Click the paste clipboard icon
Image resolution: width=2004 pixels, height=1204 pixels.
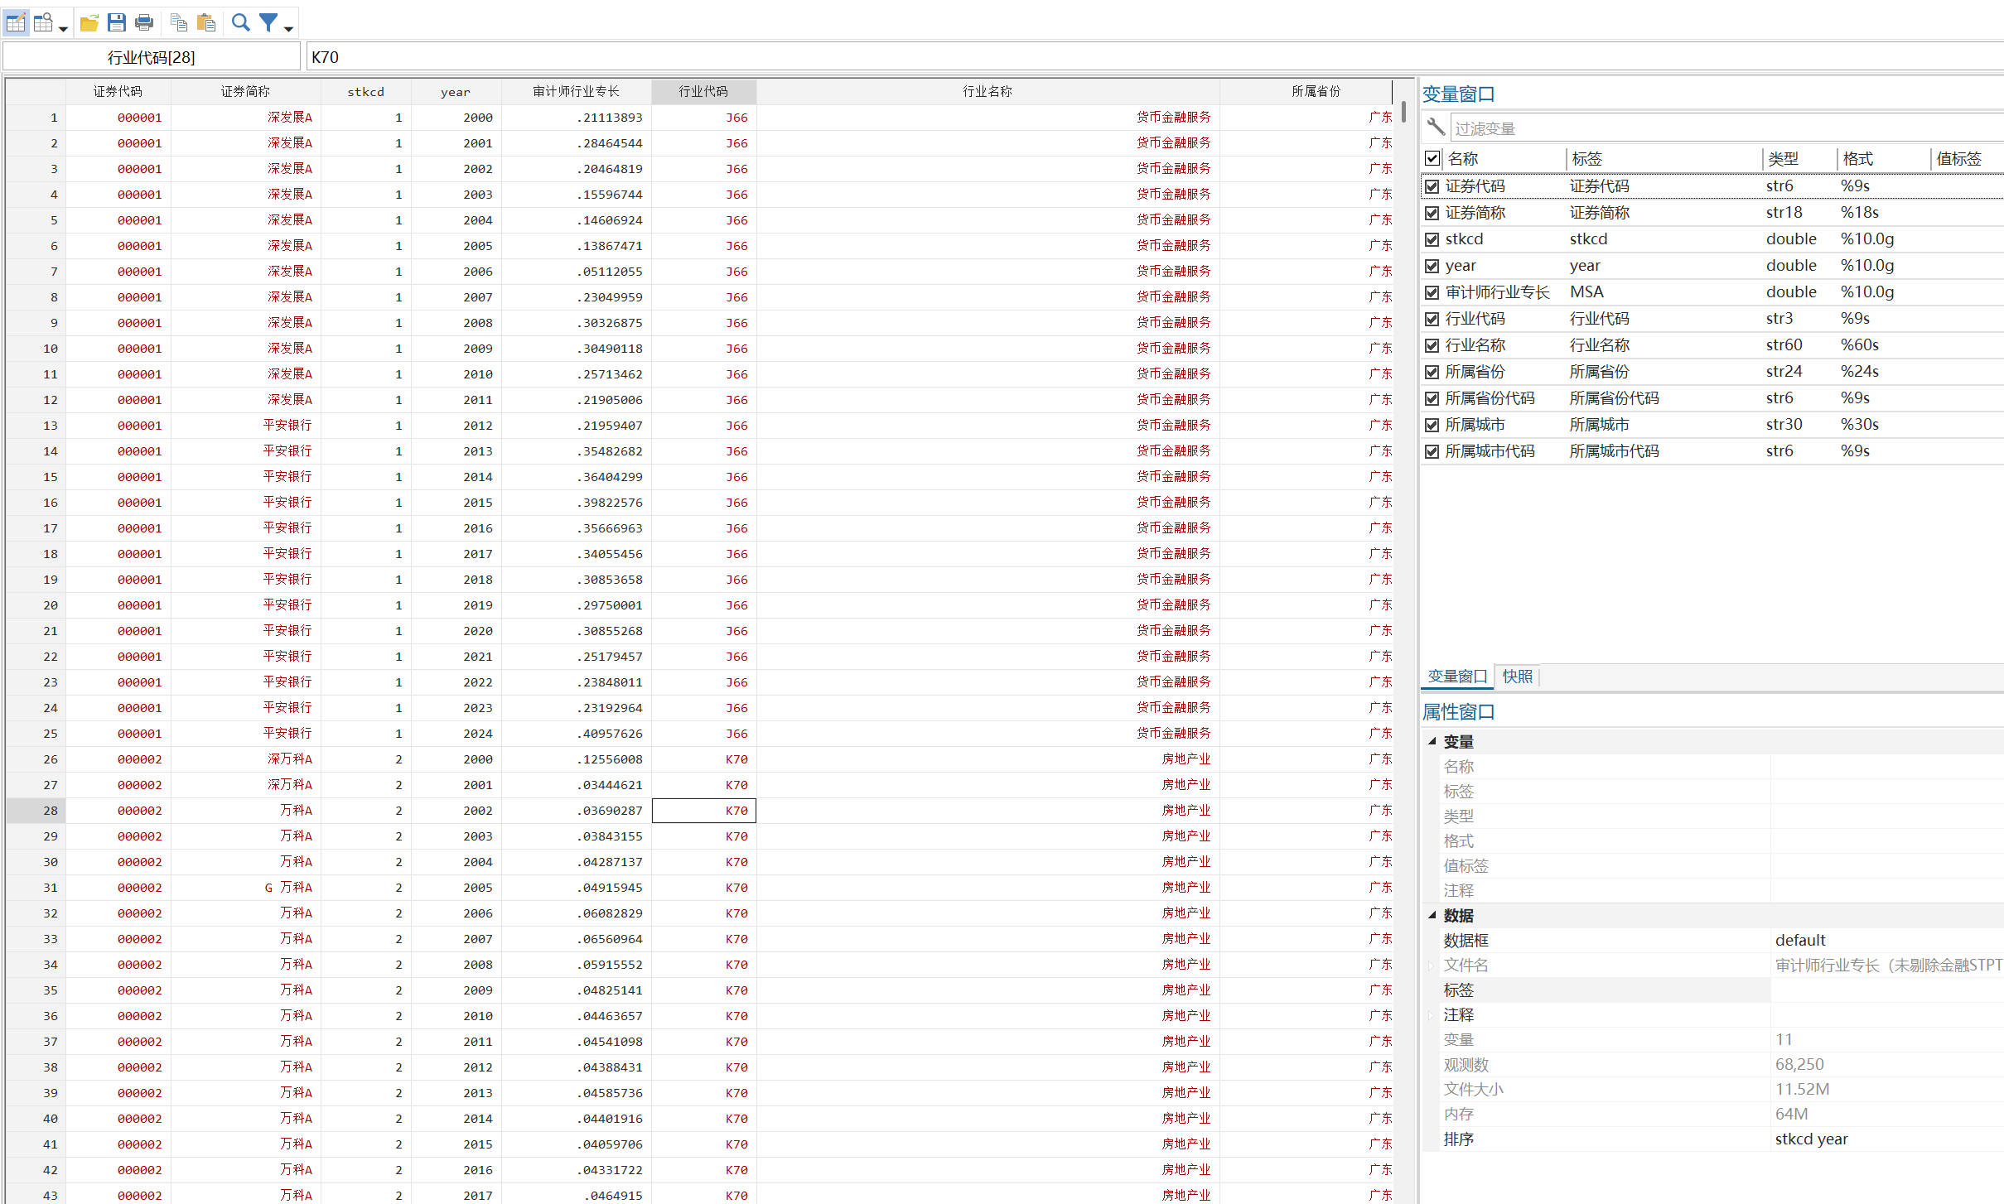[206, 22]
